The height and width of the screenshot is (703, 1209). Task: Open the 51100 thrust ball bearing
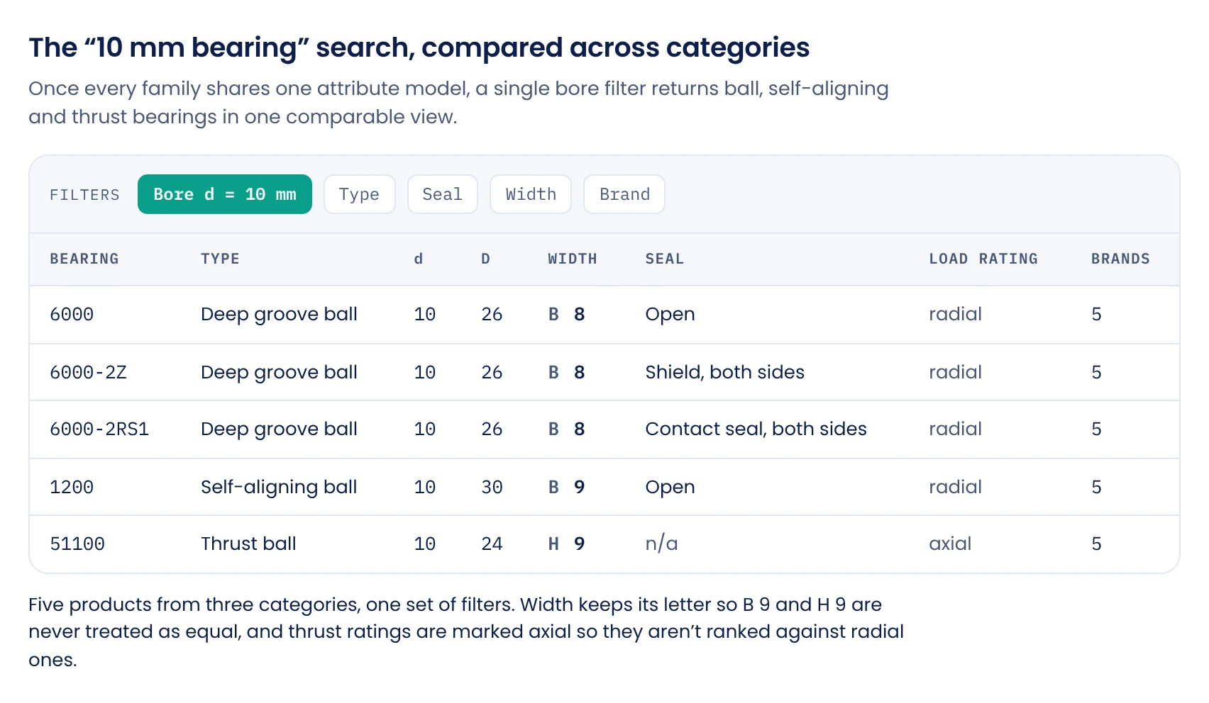tap(77, 544)
